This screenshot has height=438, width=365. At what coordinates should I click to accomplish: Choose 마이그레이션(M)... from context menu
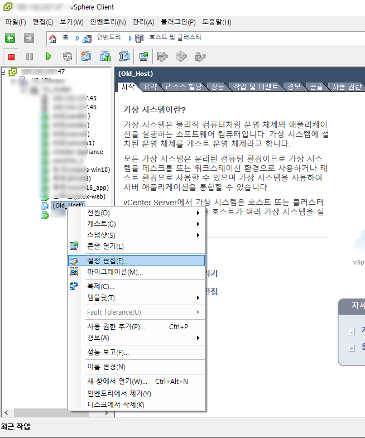pos(136,272)
